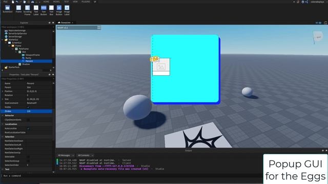The width and height of the screenshot is (328, 184).
Task: Click the Run a command bar
Action: [x=132, y=176]
